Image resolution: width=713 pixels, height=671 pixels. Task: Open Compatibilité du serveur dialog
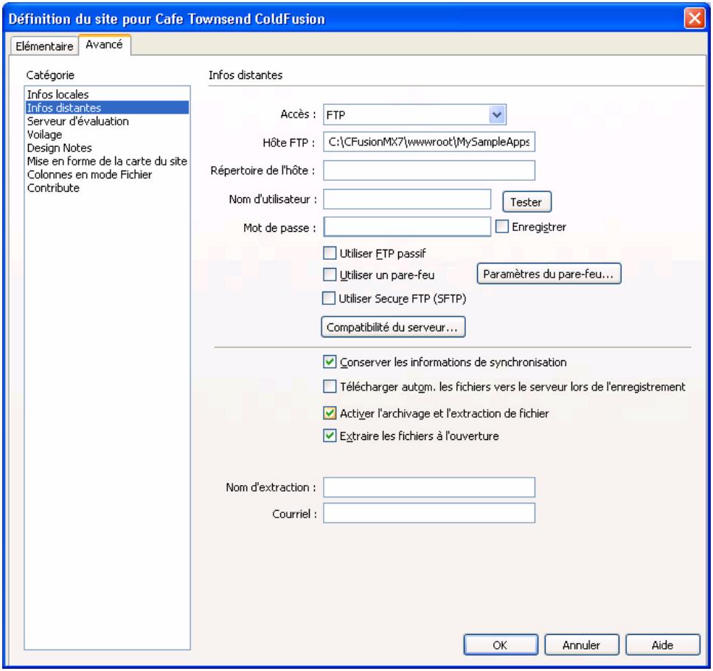point(393,327)
